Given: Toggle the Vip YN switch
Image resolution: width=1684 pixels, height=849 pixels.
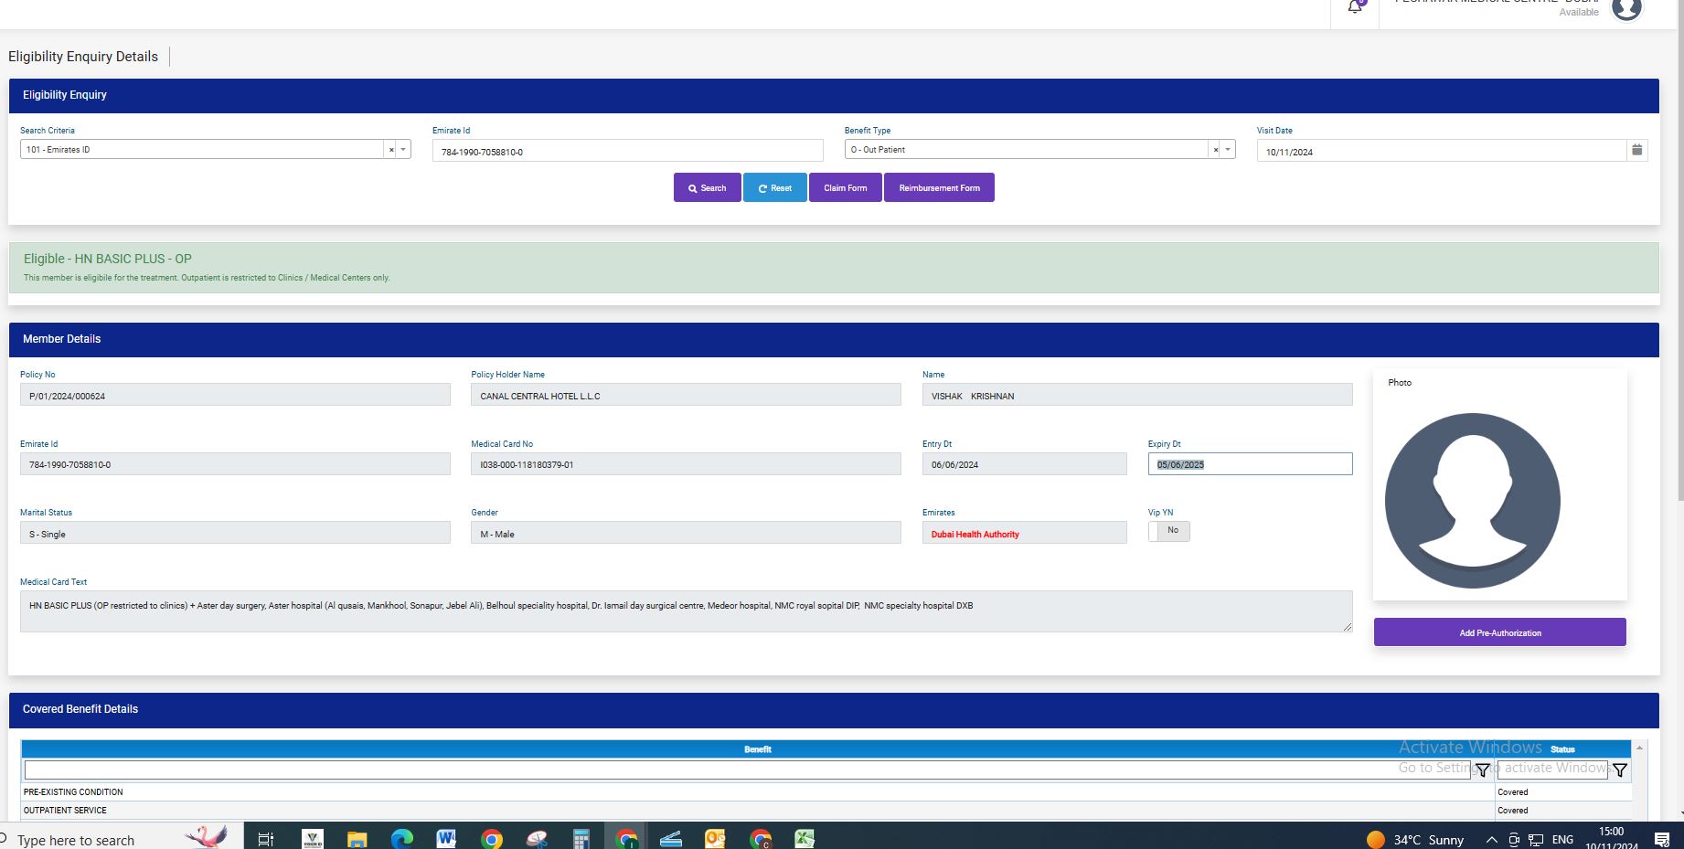Looking at the screenshot, I should tap(1168, 531).
